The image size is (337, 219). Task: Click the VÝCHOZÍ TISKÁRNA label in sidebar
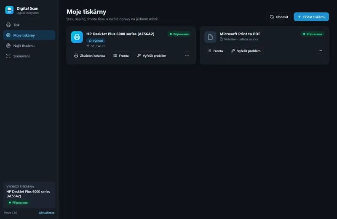(x=20, y=186)
